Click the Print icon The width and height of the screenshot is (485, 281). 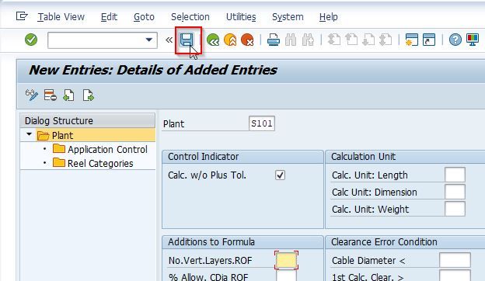click(x=274, y=40)
